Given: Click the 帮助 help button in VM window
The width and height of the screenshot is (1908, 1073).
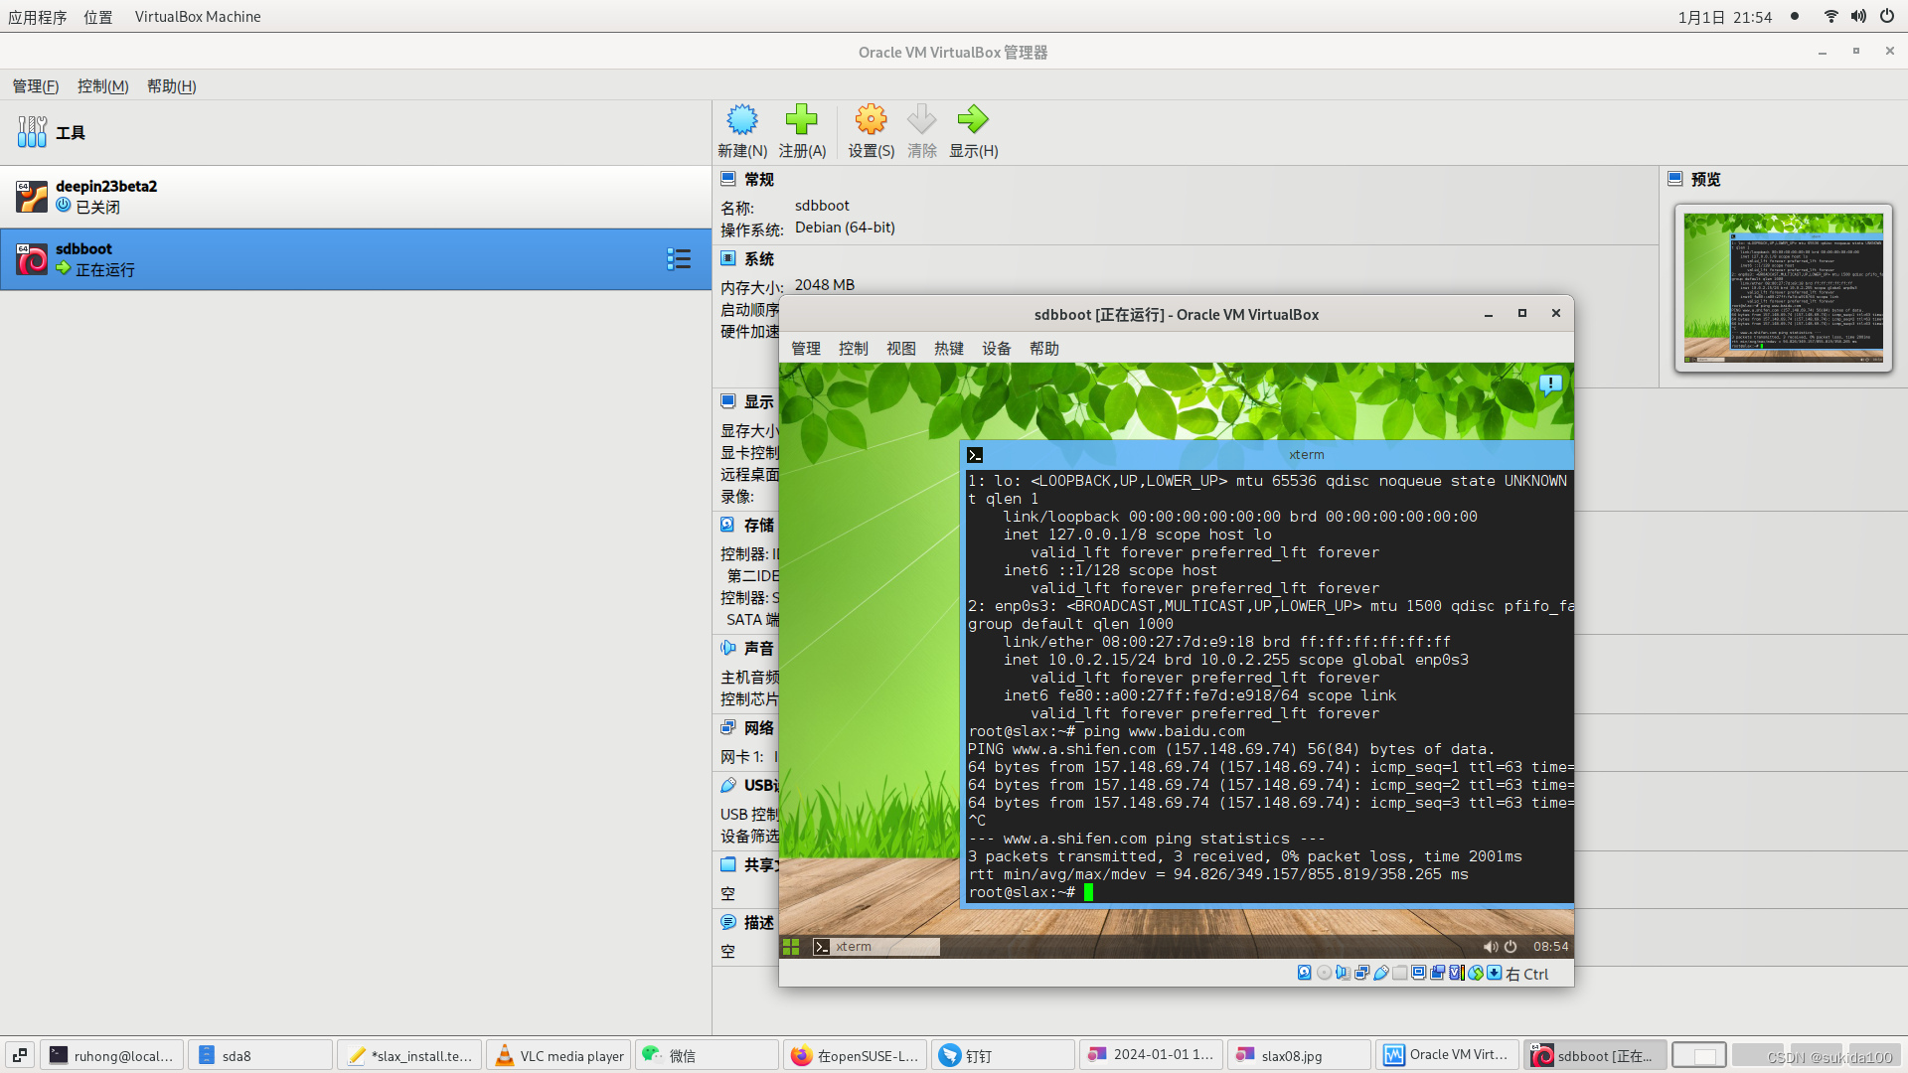Looking at the screenshot, I should 1041,349.
